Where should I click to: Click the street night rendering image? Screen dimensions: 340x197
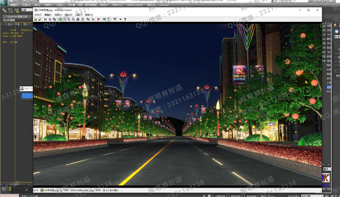(x=177, y=104)
